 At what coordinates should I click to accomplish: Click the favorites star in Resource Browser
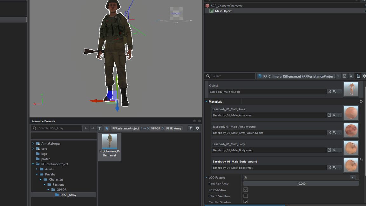107,128
